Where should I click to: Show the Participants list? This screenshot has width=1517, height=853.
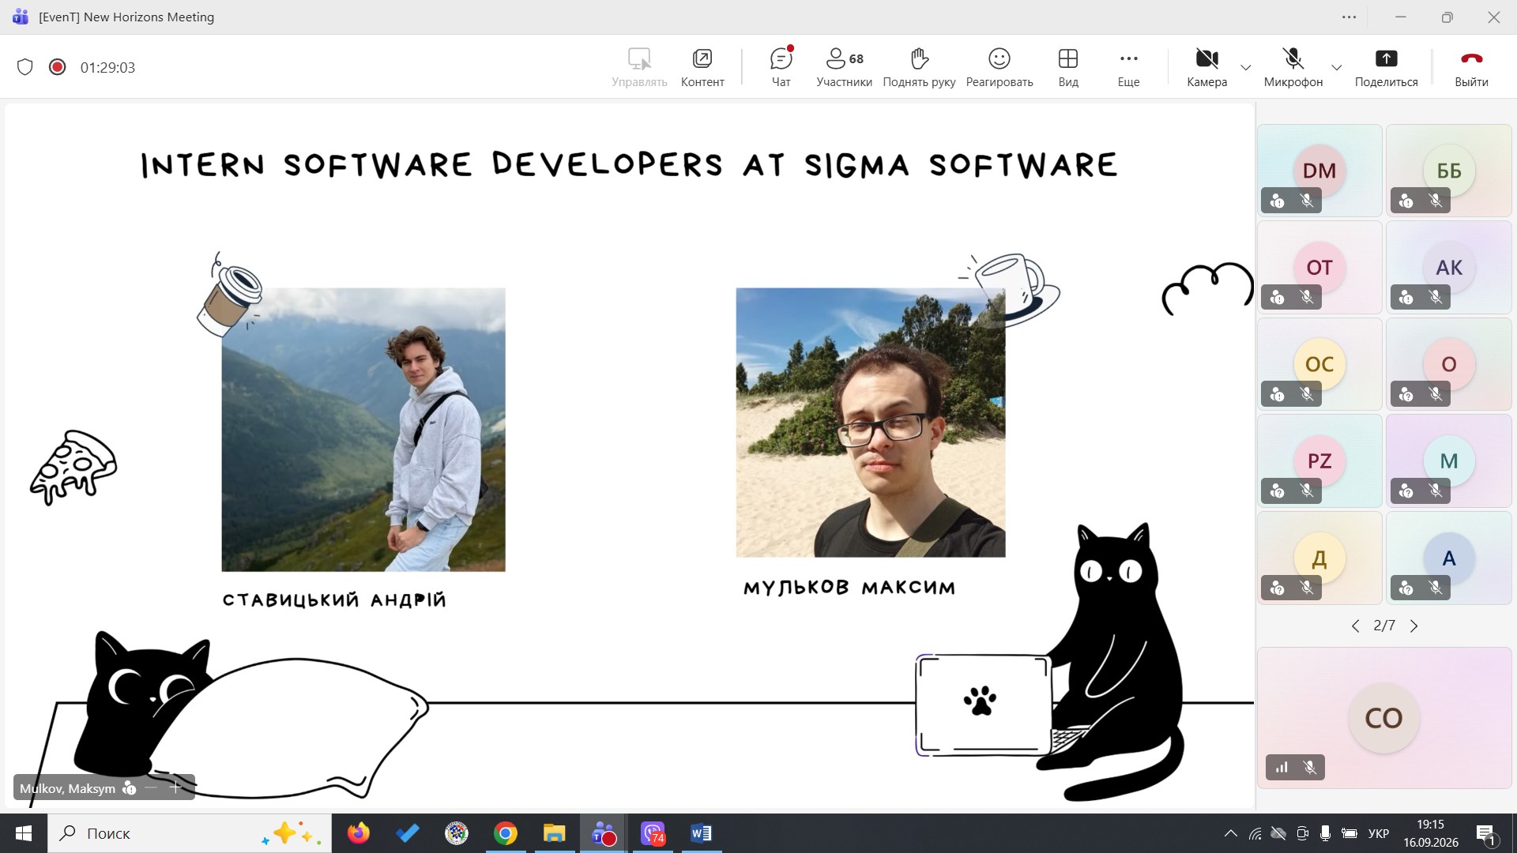pos(844,67)
